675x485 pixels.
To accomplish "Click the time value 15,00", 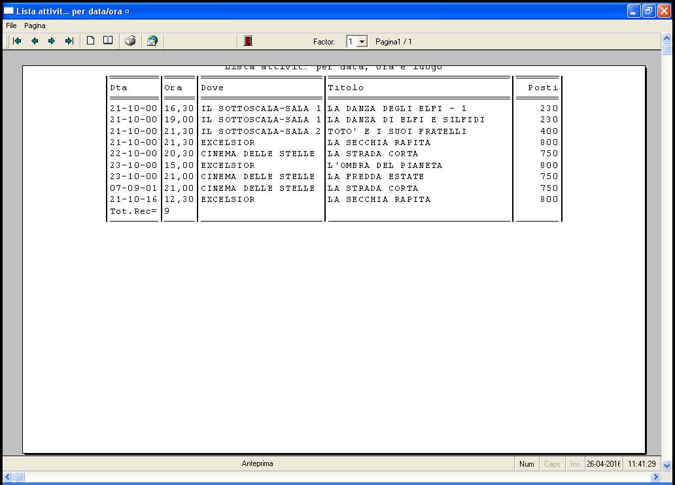I will (x=179, y=165).
